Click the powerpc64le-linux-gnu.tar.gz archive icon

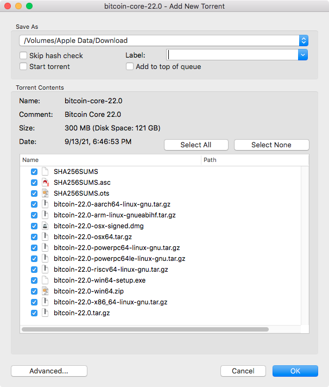pos(45,258)
